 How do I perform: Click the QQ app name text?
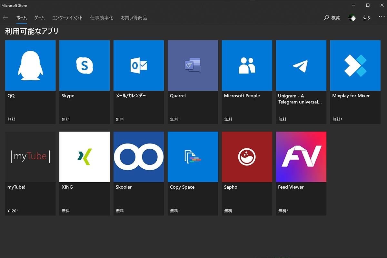click(11, 96)
